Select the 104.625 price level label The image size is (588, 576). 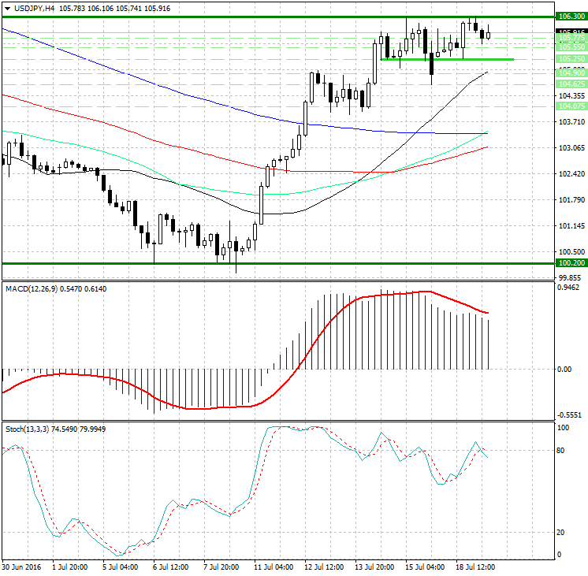click(x=571, y=84)
